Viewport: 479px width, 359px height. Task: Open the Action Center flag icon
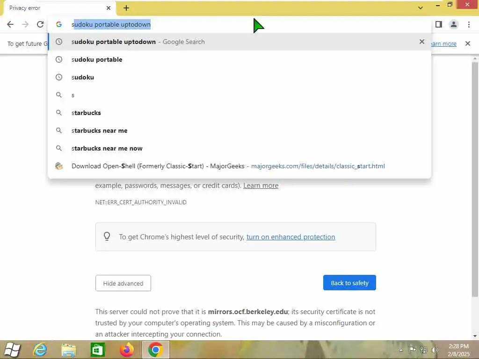[x=412, y=350]
